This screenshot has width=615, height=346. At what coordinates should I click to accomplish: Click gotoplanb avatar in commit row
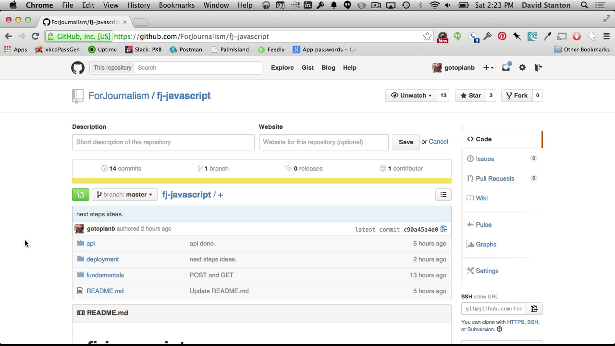click(x=79, y=229)
